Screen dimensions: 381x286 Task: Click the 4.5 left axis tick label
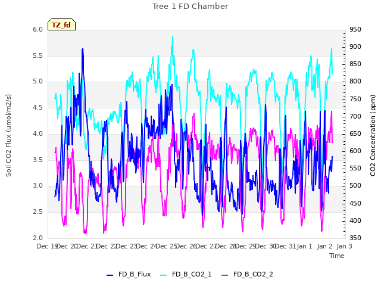[x=38, y=107]
